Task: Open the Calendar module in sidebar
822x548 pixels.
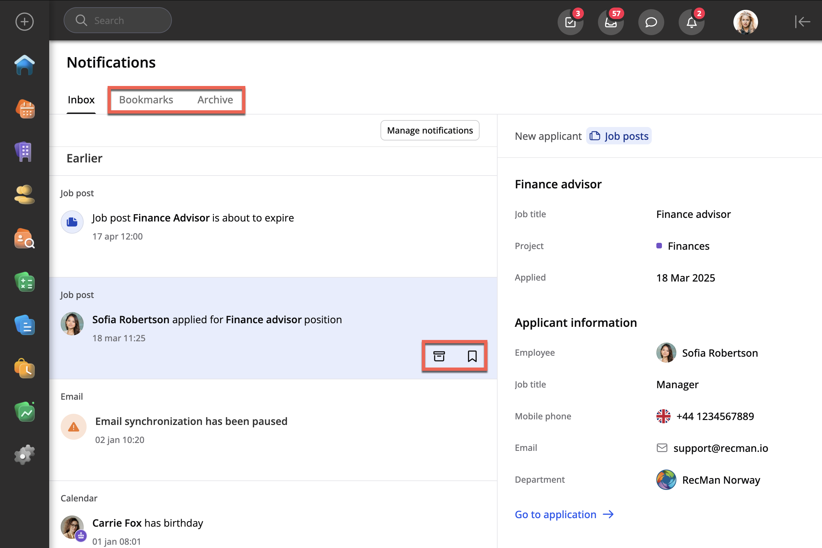Action: 25,109
